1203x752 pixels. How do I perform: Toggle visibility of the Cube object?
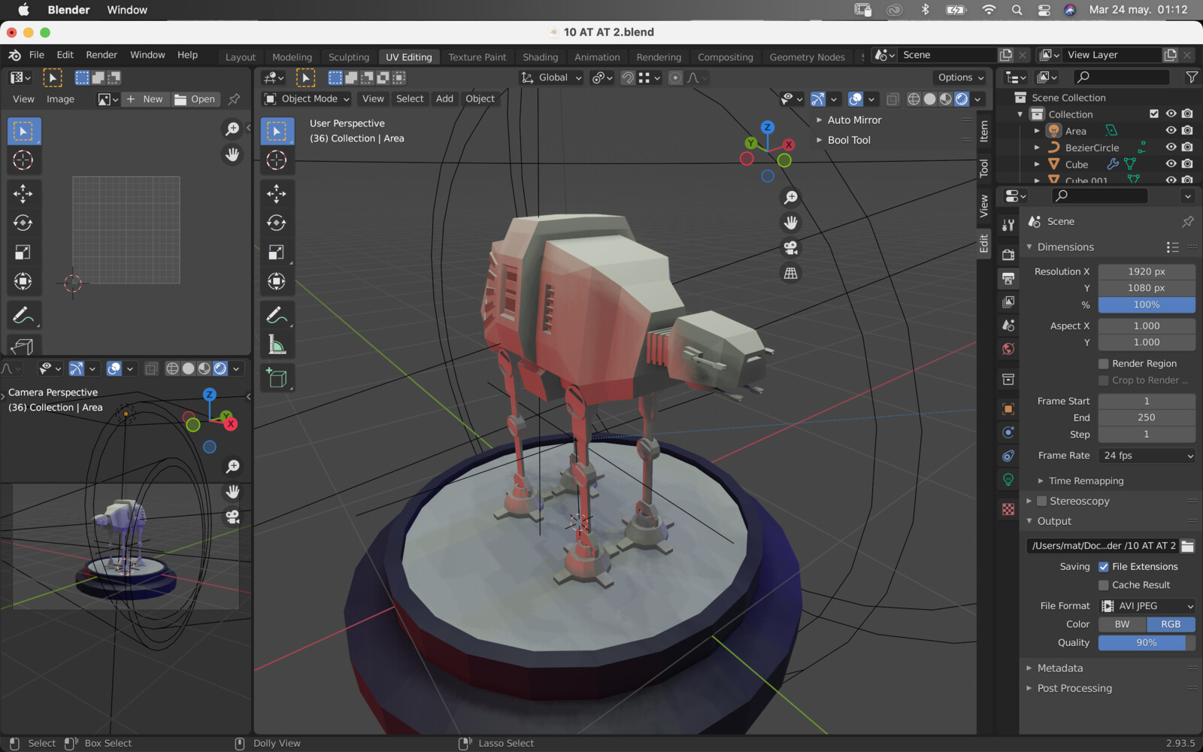(1171, 164)
